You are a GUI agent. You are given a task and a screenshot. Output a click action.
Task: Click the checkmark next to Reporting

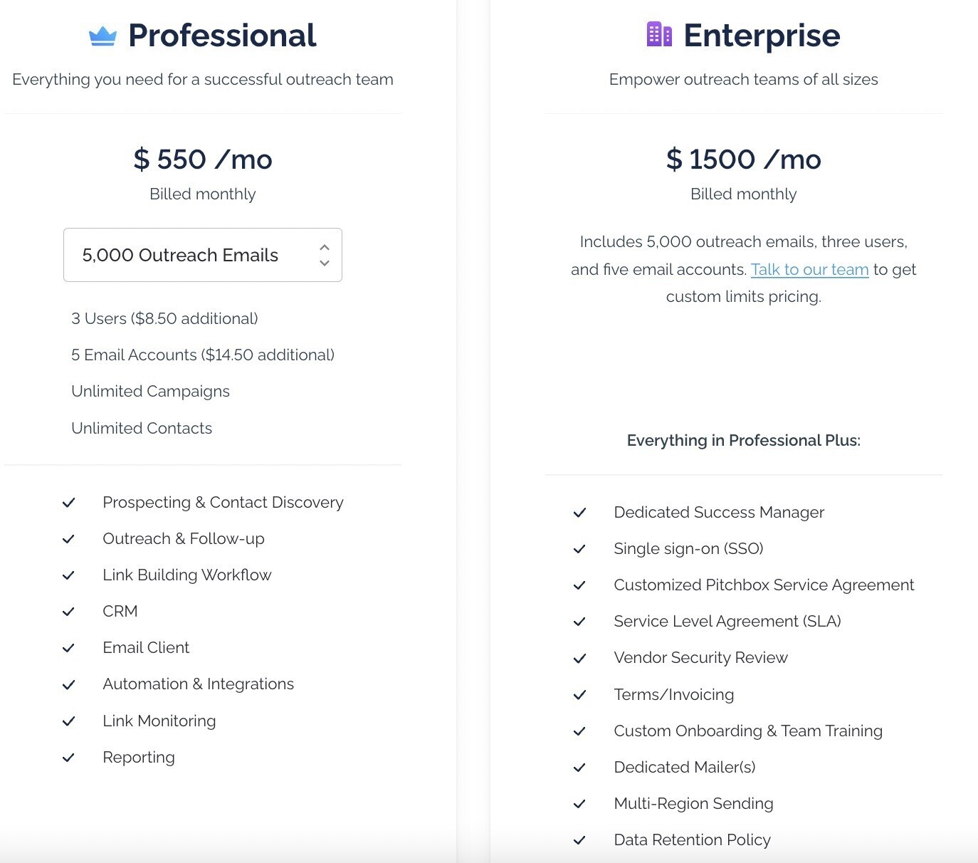(x=69, y=758)
